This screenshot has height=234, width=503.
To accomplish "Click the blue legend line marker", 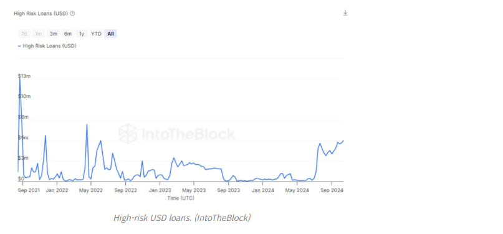I will pos(19,46).
